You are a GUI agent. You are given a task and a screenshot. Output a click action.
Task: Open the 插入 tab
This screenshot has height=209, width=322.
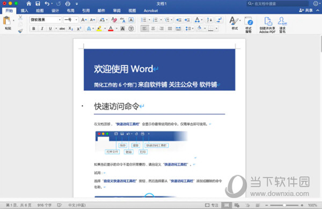coord(25,11)
